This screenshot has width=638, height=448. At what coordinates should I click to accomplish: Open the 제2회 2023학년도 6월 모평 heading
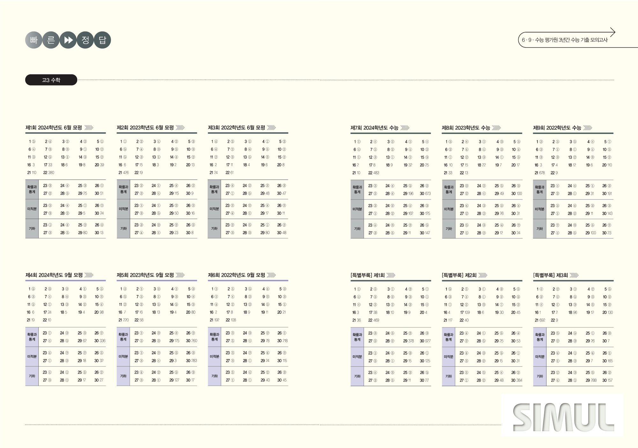click(145, 128)
